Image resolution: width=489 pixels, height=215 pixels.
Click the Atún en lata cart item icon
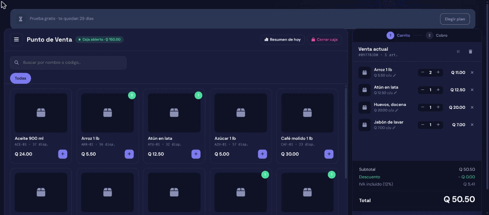coord(365,90)
